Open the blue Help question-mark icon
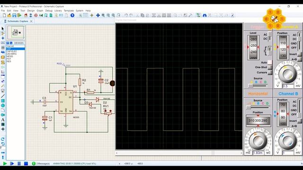Screen dimensions: 303x170 pyautogui.click(x=72, y=15)
